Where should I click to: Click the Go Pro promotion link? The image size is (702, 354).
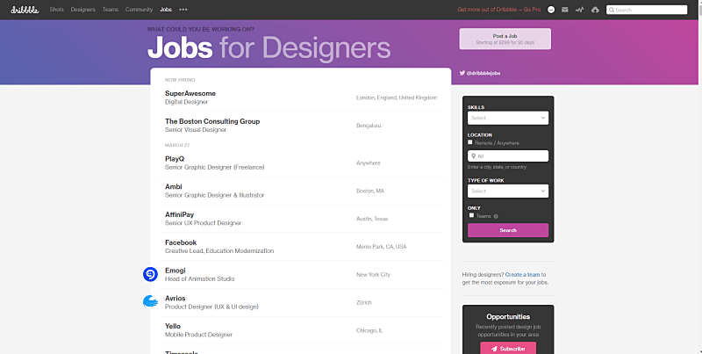498,10
